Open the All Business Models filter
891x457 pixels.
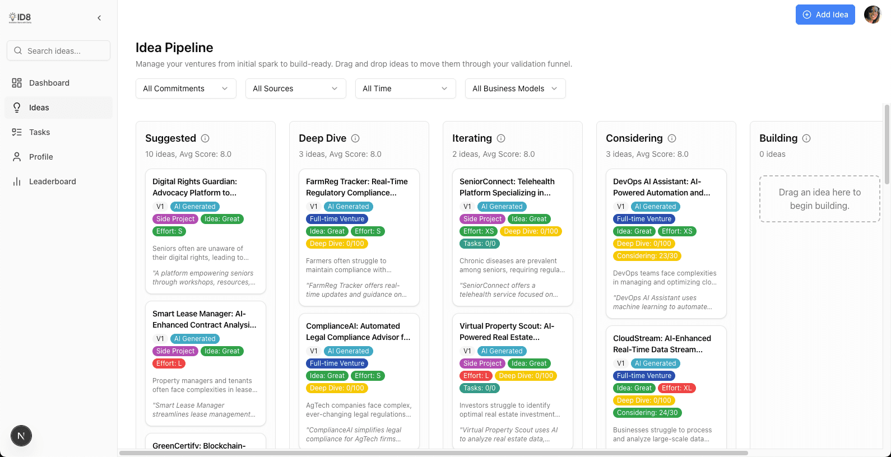coord(515,88)
